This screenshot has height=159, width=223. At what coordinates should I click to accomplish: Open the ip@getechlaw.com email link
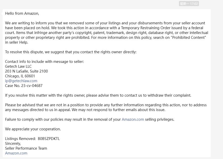pyautogui.click(x=21, y=81)
